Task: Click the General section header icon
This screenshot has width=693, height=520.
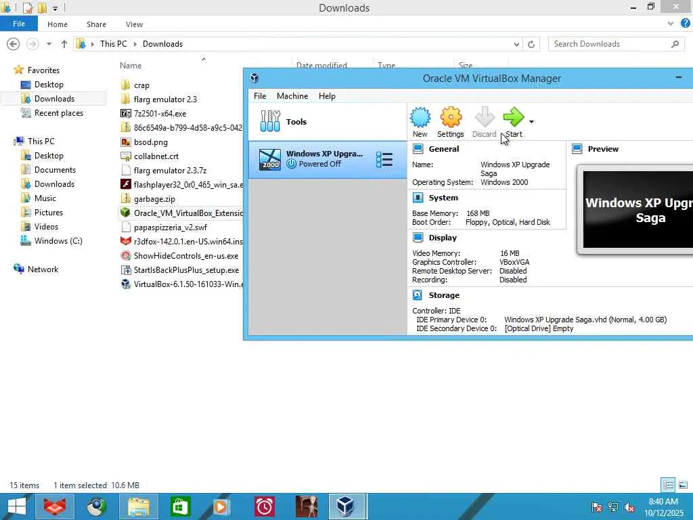Action: tap(418, 149)
